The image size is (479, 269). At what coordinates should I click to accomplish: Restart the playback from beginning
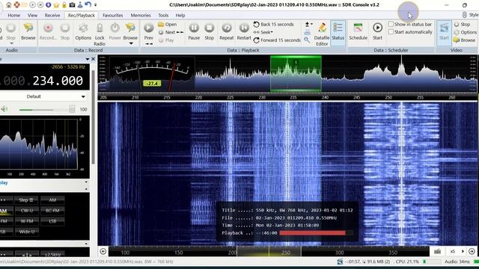(244, 31)
